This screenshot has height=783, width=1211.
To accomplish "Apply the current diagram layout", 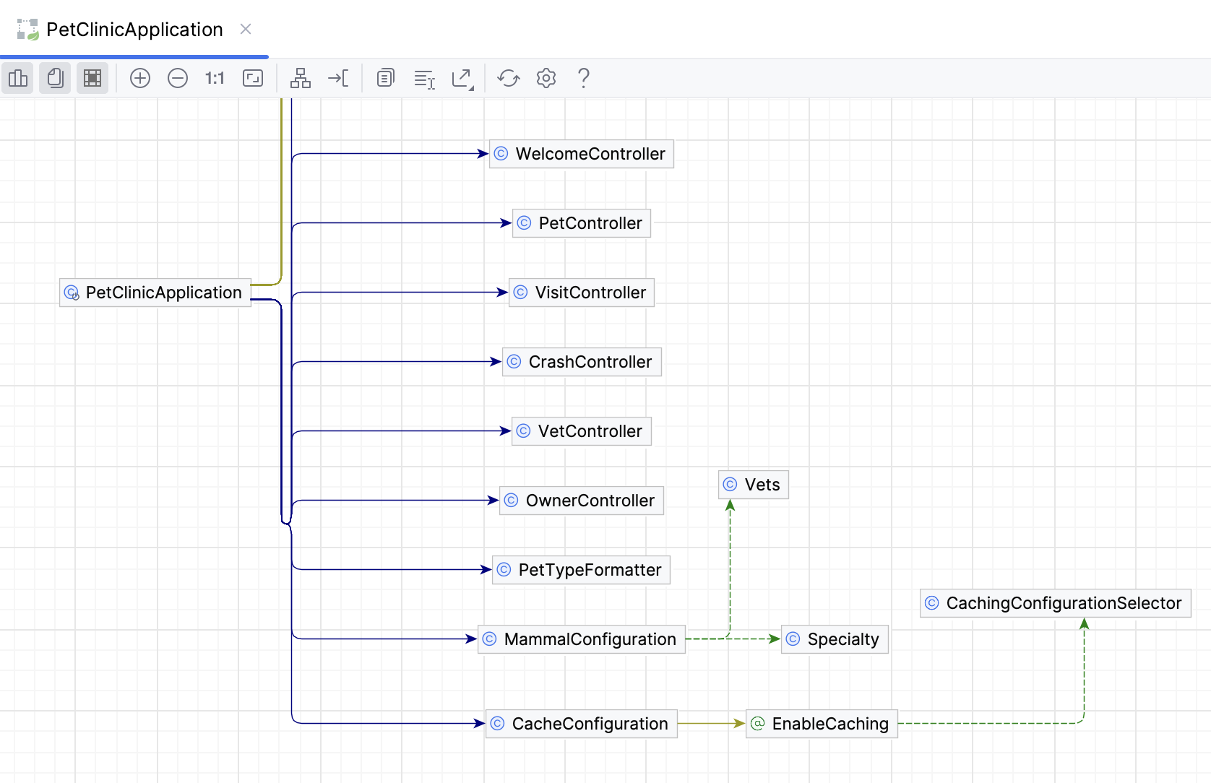I will click(x=301, y=78).
